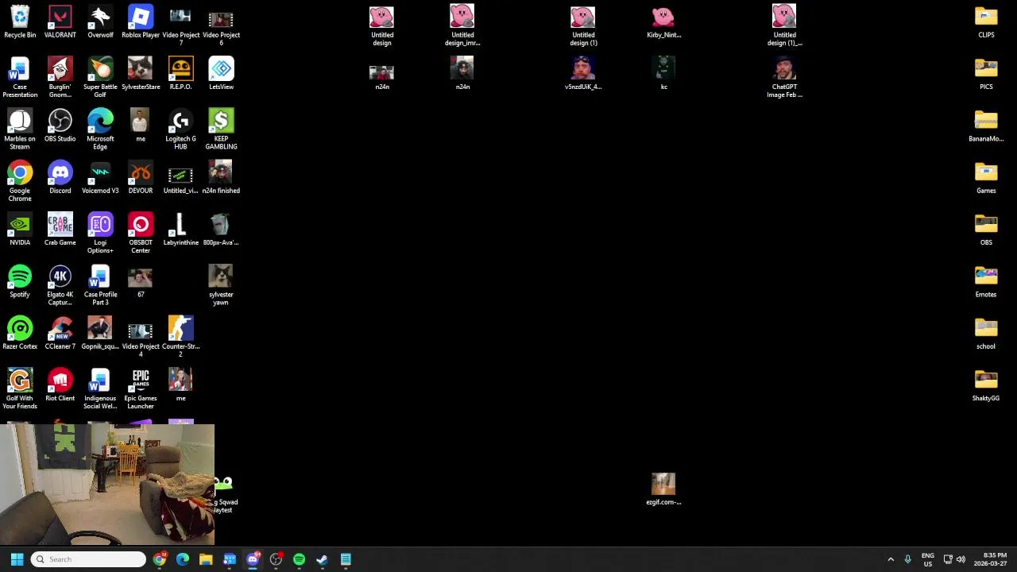Launch the OBSBOT Center app
Viewport: 1017px width, 572px height.
click(x=141, y=234)
